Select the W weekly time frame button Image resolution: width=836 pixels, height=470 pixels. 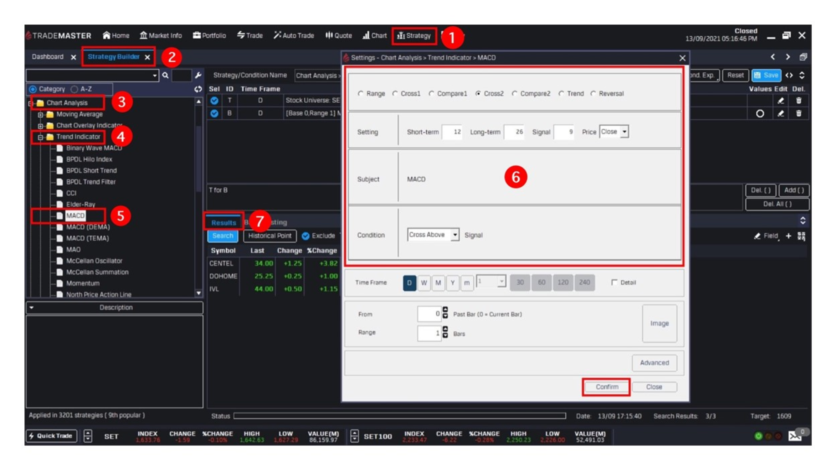pyautogui.click(x=424, y=282)
